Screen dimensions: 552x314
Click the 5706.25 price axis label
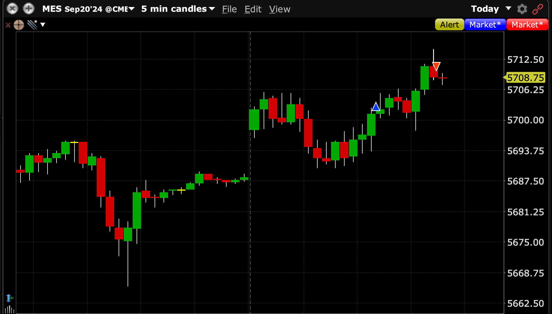click(525, 90)
